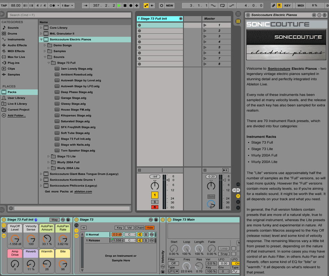329x276 pixels.
Task: Toggle the Stage 73 Main device activator
Action: pos(169,219)
